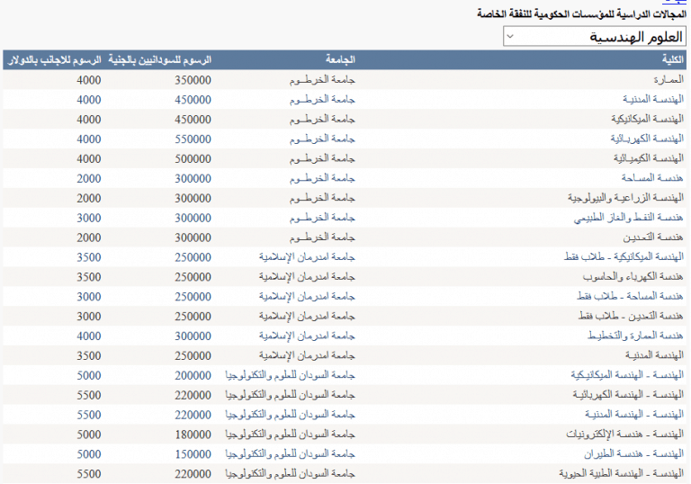691x484 pixels.
Task: Click جامعة الخرطوم in the العمارة row
Action: (x=322, y=80)
